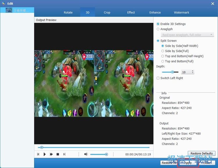Adjust the Depth slider handle
This screenshot has height=168, width=218.
tap(172, 72)
